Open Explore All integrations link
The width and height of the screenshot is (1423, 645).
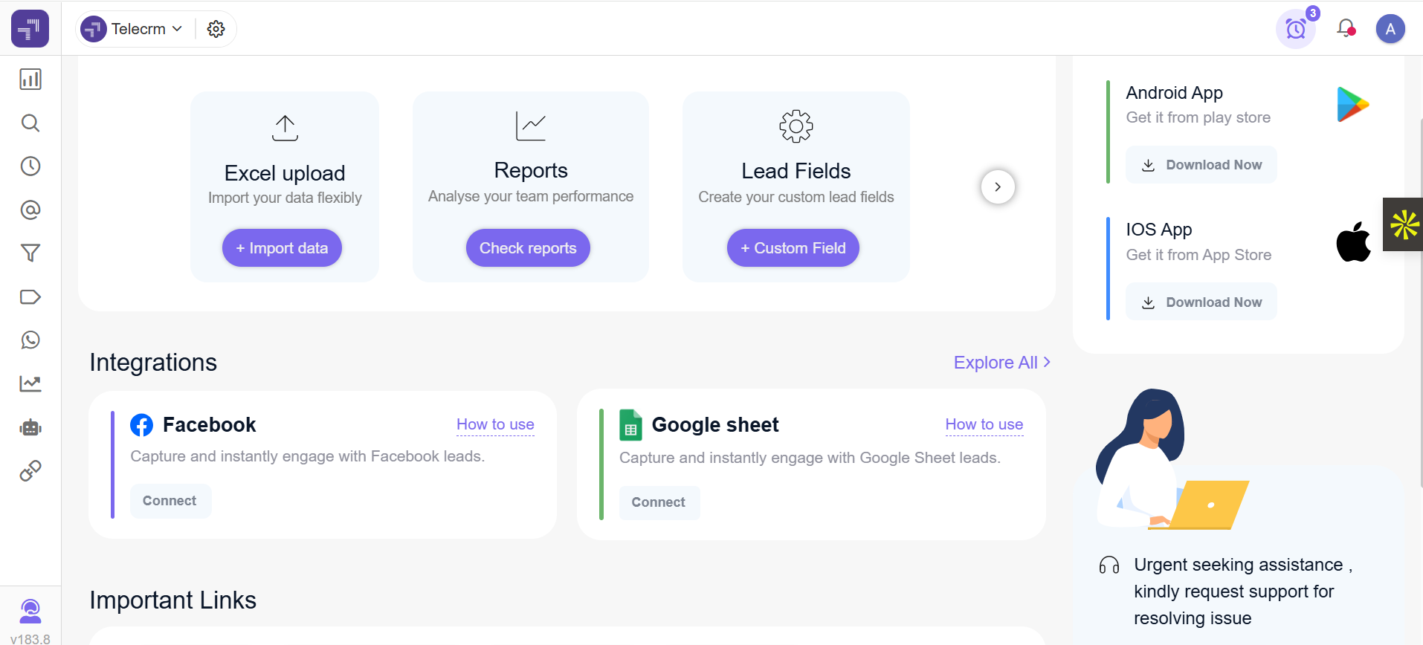pos(1001,363)
